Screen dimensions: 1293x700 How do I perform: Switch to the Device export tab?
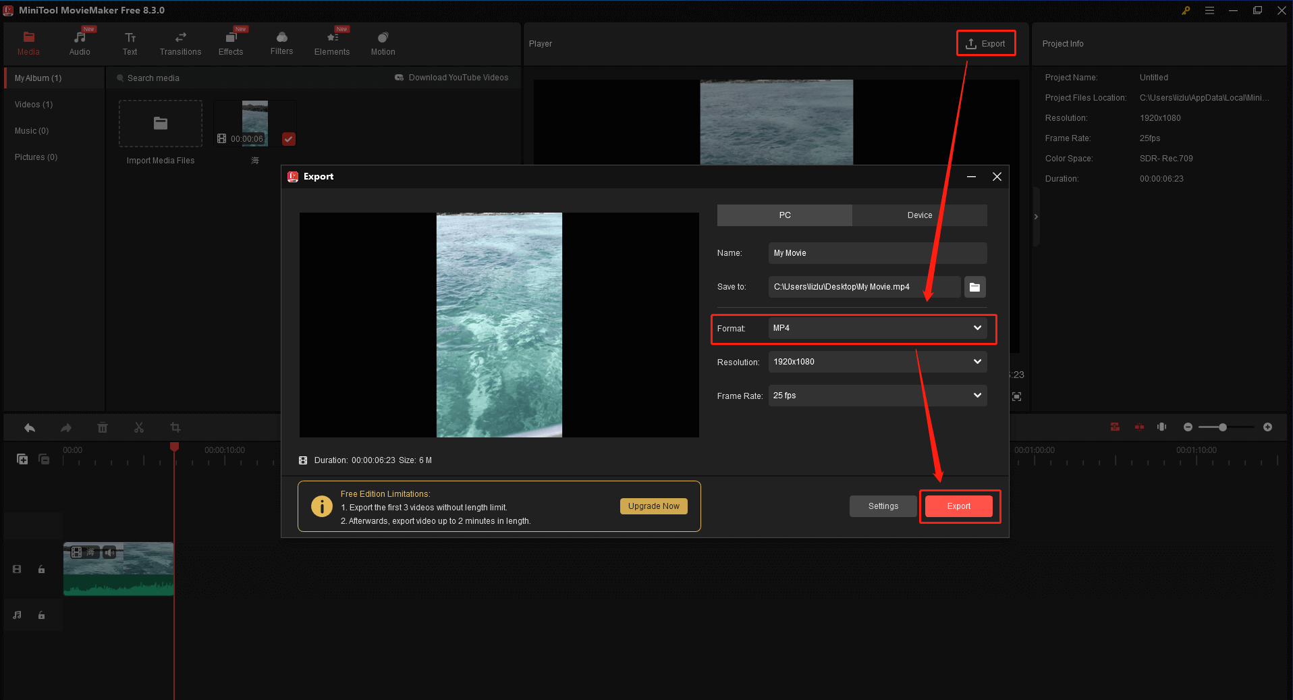coord(920,215)
